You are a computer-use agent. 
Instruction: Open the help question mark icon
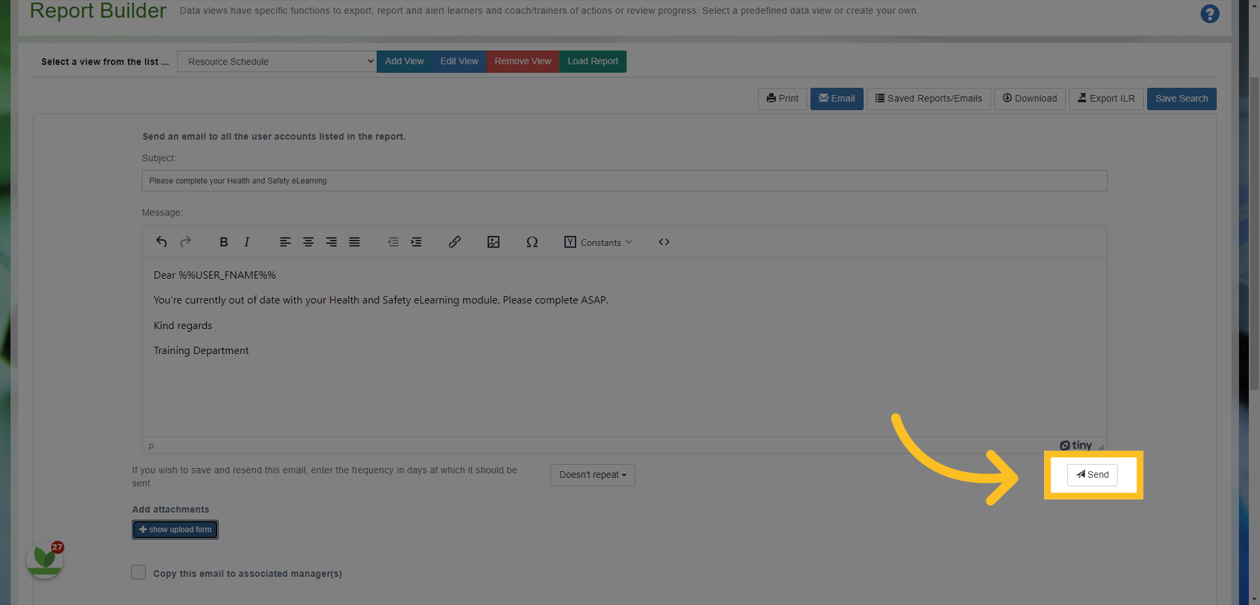pos(1209,14)
